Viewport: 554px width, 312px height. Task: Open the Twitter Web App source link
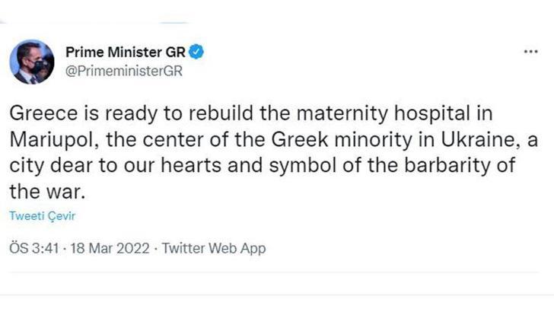pyautogui.click(x=215, y=248)
